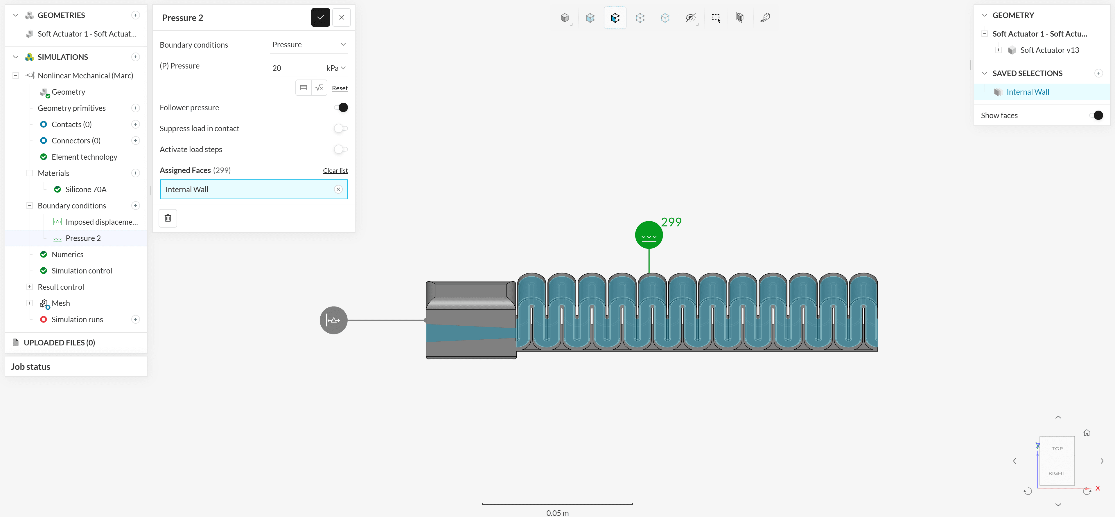Activate box selection tool
1115x517 pixels.
[x=716, y=18]
